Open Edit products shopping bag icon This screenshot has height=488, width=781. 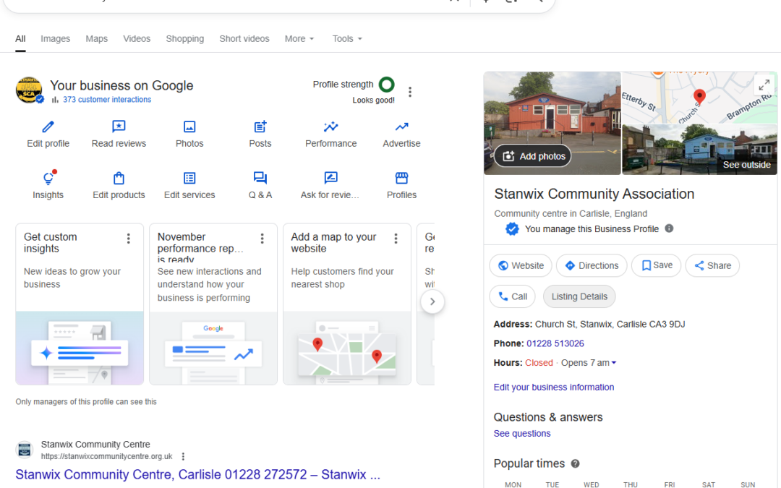pos(119,179)
